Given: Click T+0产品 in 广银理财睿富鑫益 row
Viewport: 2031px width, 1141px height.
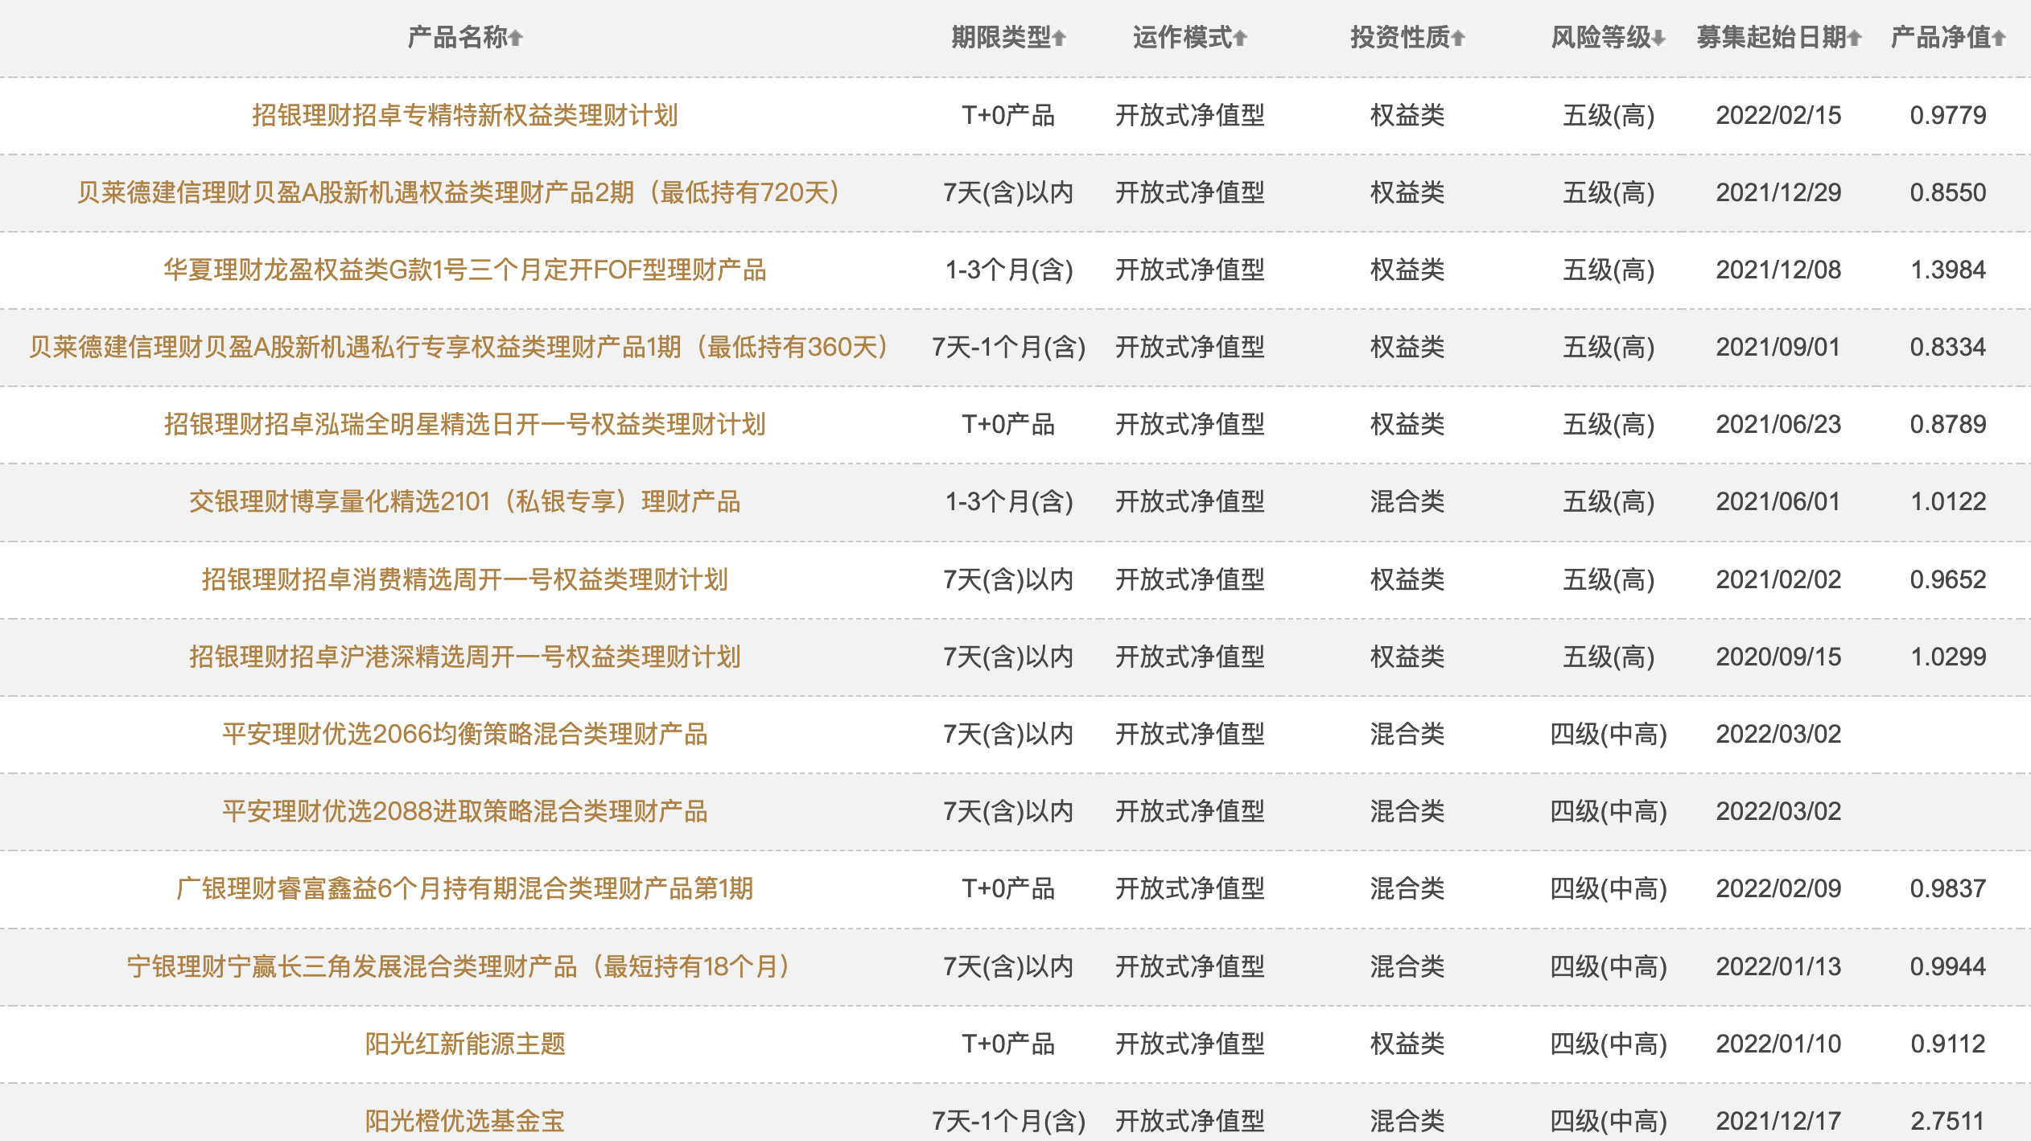Looking at the screenshot, I should tap(1009, 888).
